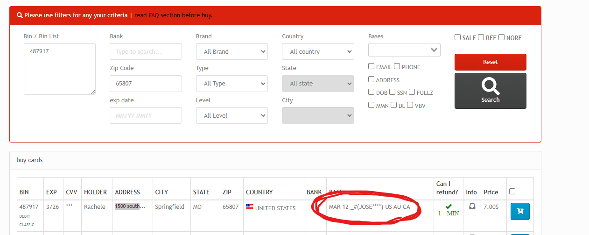Image resolution: width=589 pixels, height=235 pixels.
Task: Enable the ADDRESS checkbox
Action: coord(372,79)
